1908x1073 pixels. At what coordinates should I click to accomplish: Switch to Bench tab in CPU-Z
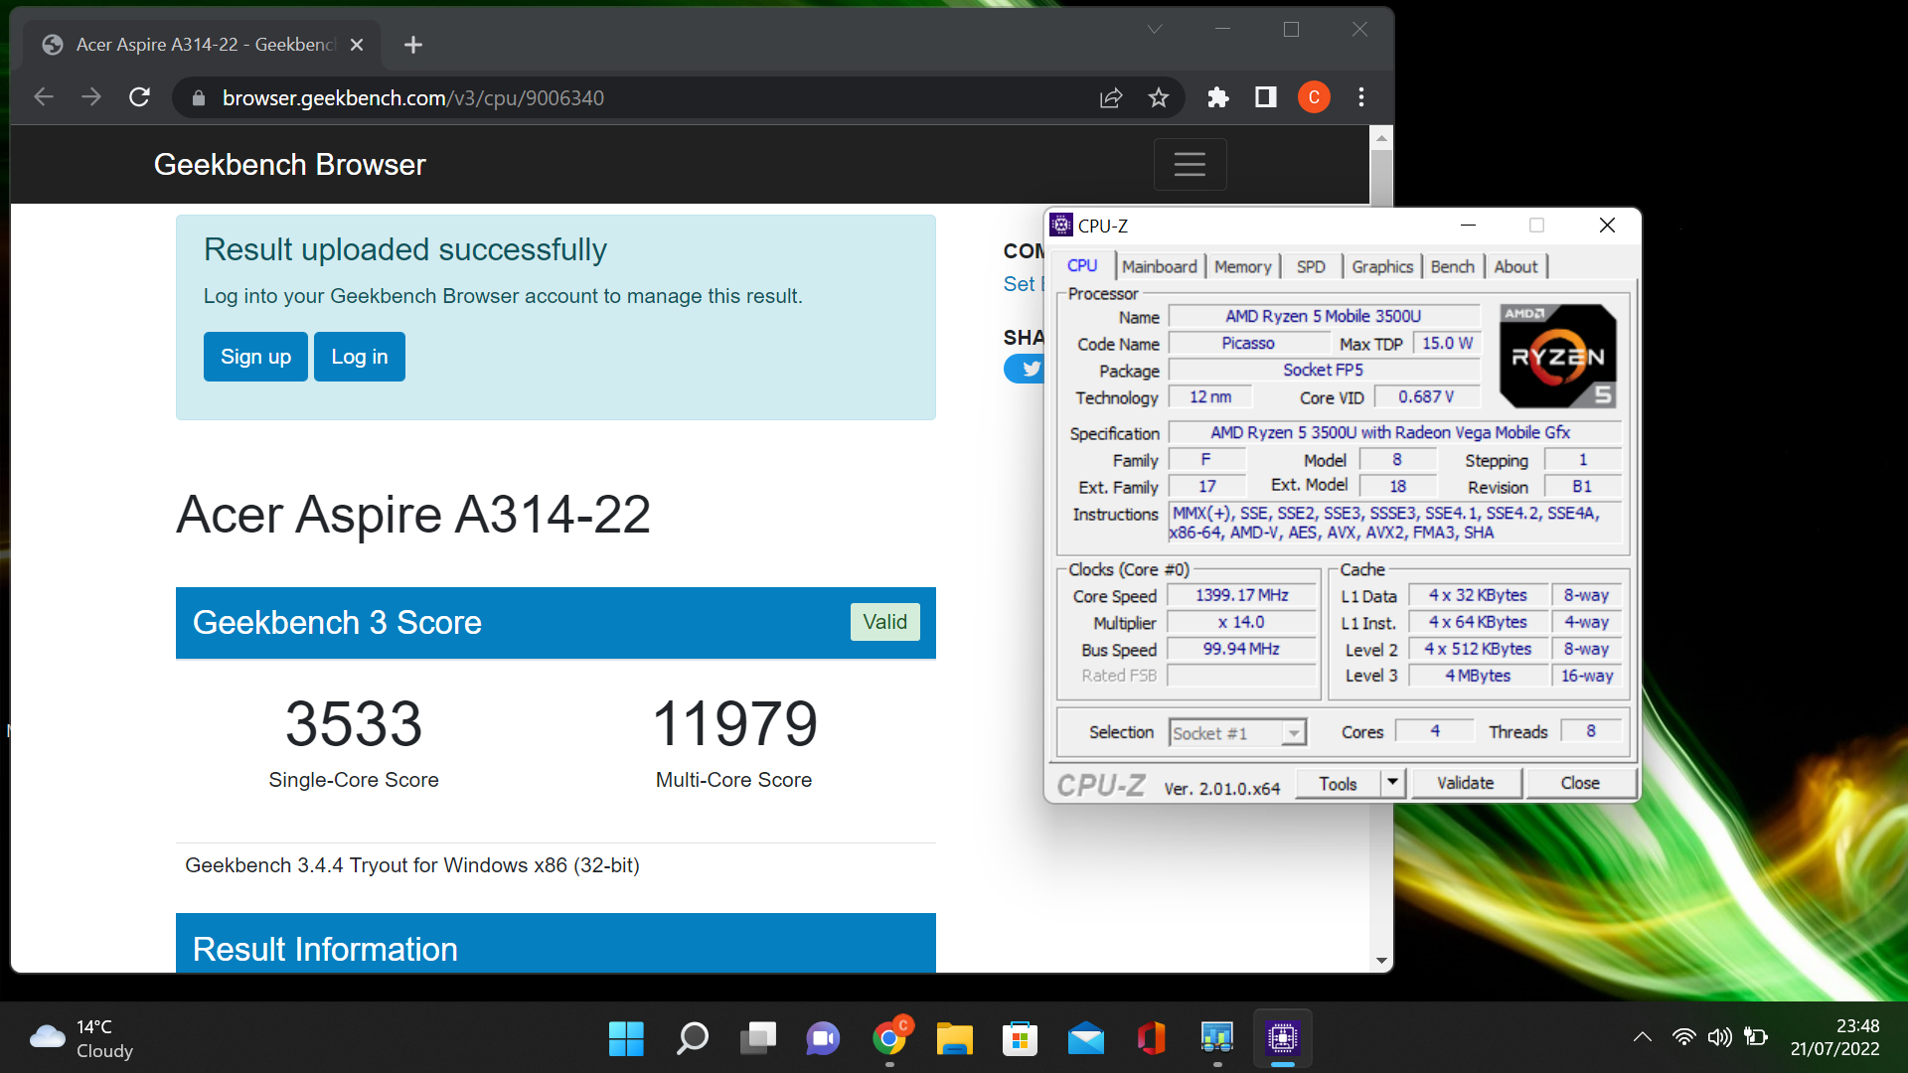pos(1452,266)
